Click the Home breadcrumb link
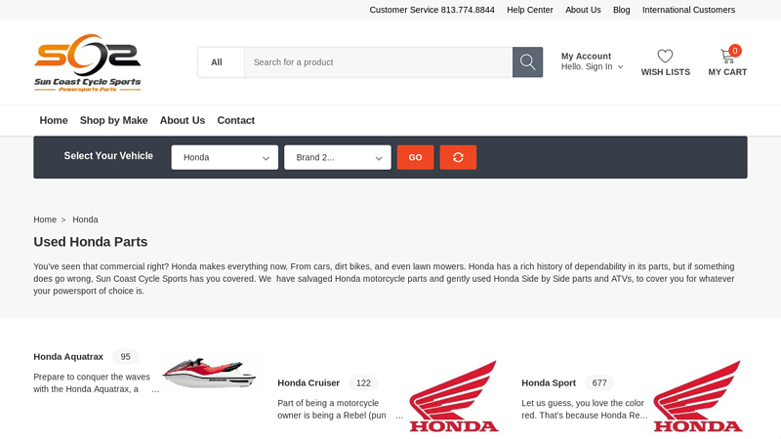This screenshot has width=781, height=439. 45,219
